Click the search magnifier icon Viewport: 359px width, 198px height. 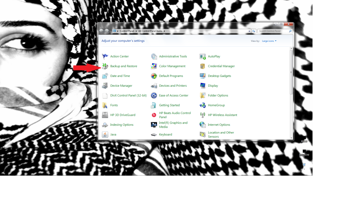click(x=290, y=31)
